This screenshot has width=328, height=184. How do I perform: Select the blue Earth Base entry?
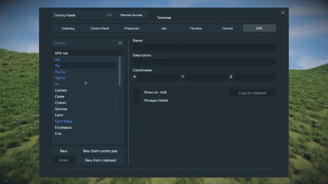coord(85,121)
